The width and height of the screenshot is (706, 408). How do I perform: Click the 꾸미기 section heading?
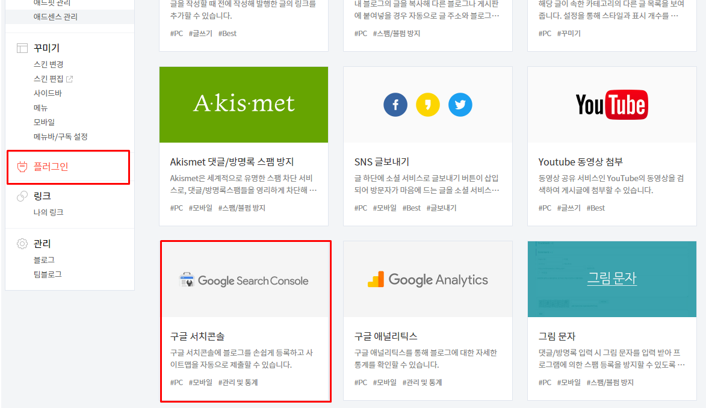[x=46, y=48]
